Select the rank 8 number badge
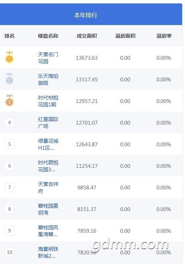 pyautogui.click(x=9, y=209)
